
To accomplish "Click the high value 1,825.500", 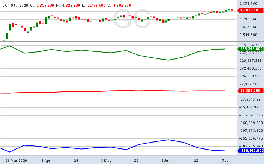I will (71, 6).
